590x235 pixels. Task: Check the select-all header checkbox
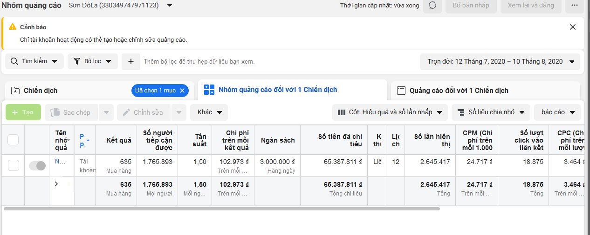click(x=13, y=140)
